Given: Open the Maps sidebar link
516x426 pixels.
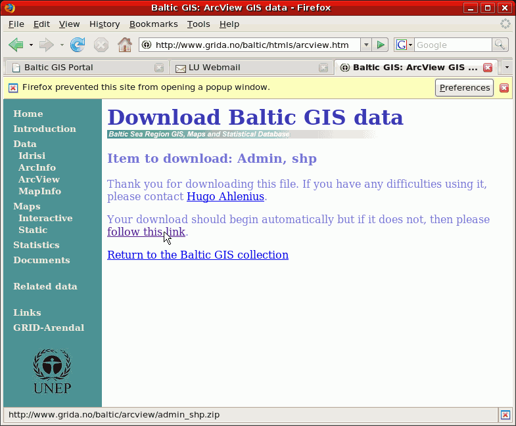Looking at the screenshot, I should pyautogui.click(x=27, y=206).
